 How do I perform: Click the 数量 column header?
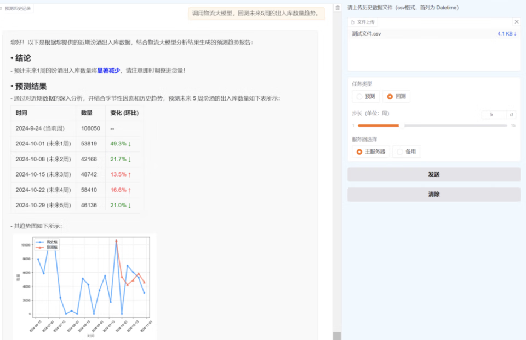click(87, 113)
